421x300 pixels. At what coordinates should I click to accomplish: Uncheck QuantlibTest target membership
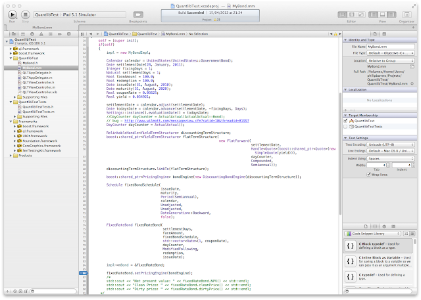346,121
